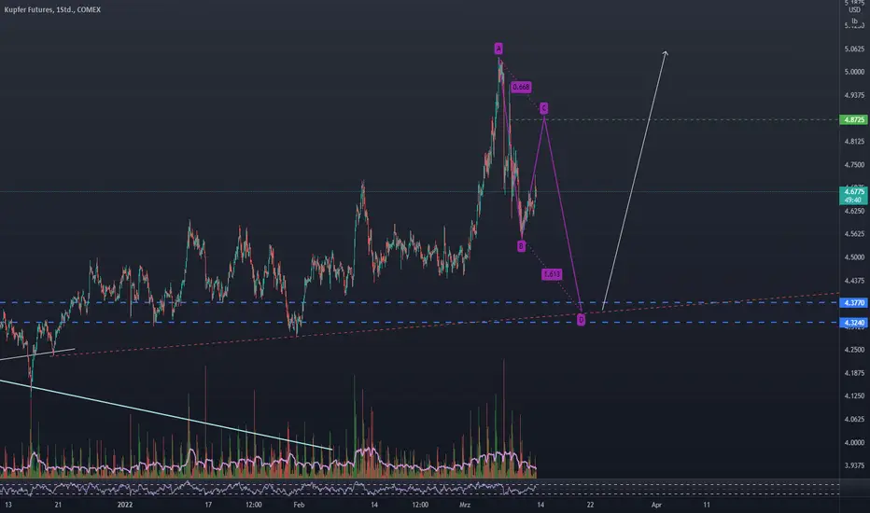
Task: Click the 5.0000 price scale value
Action: [x=854, y=72]
